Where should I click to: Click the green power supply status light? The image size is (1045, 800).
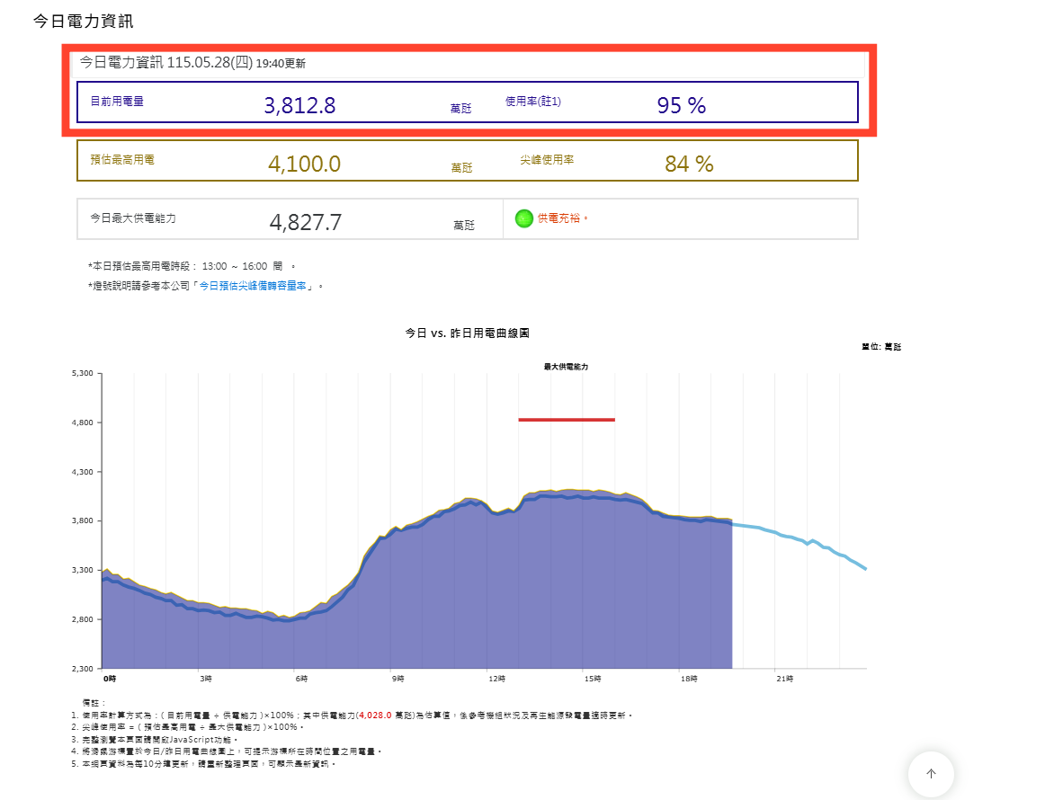pyautogui.click(x=523, y=218)
